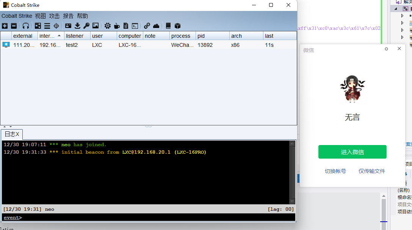Switch to Session Table view icon
Image resolution: width=412 pixels, height=230 pixels.
point(47,26)
